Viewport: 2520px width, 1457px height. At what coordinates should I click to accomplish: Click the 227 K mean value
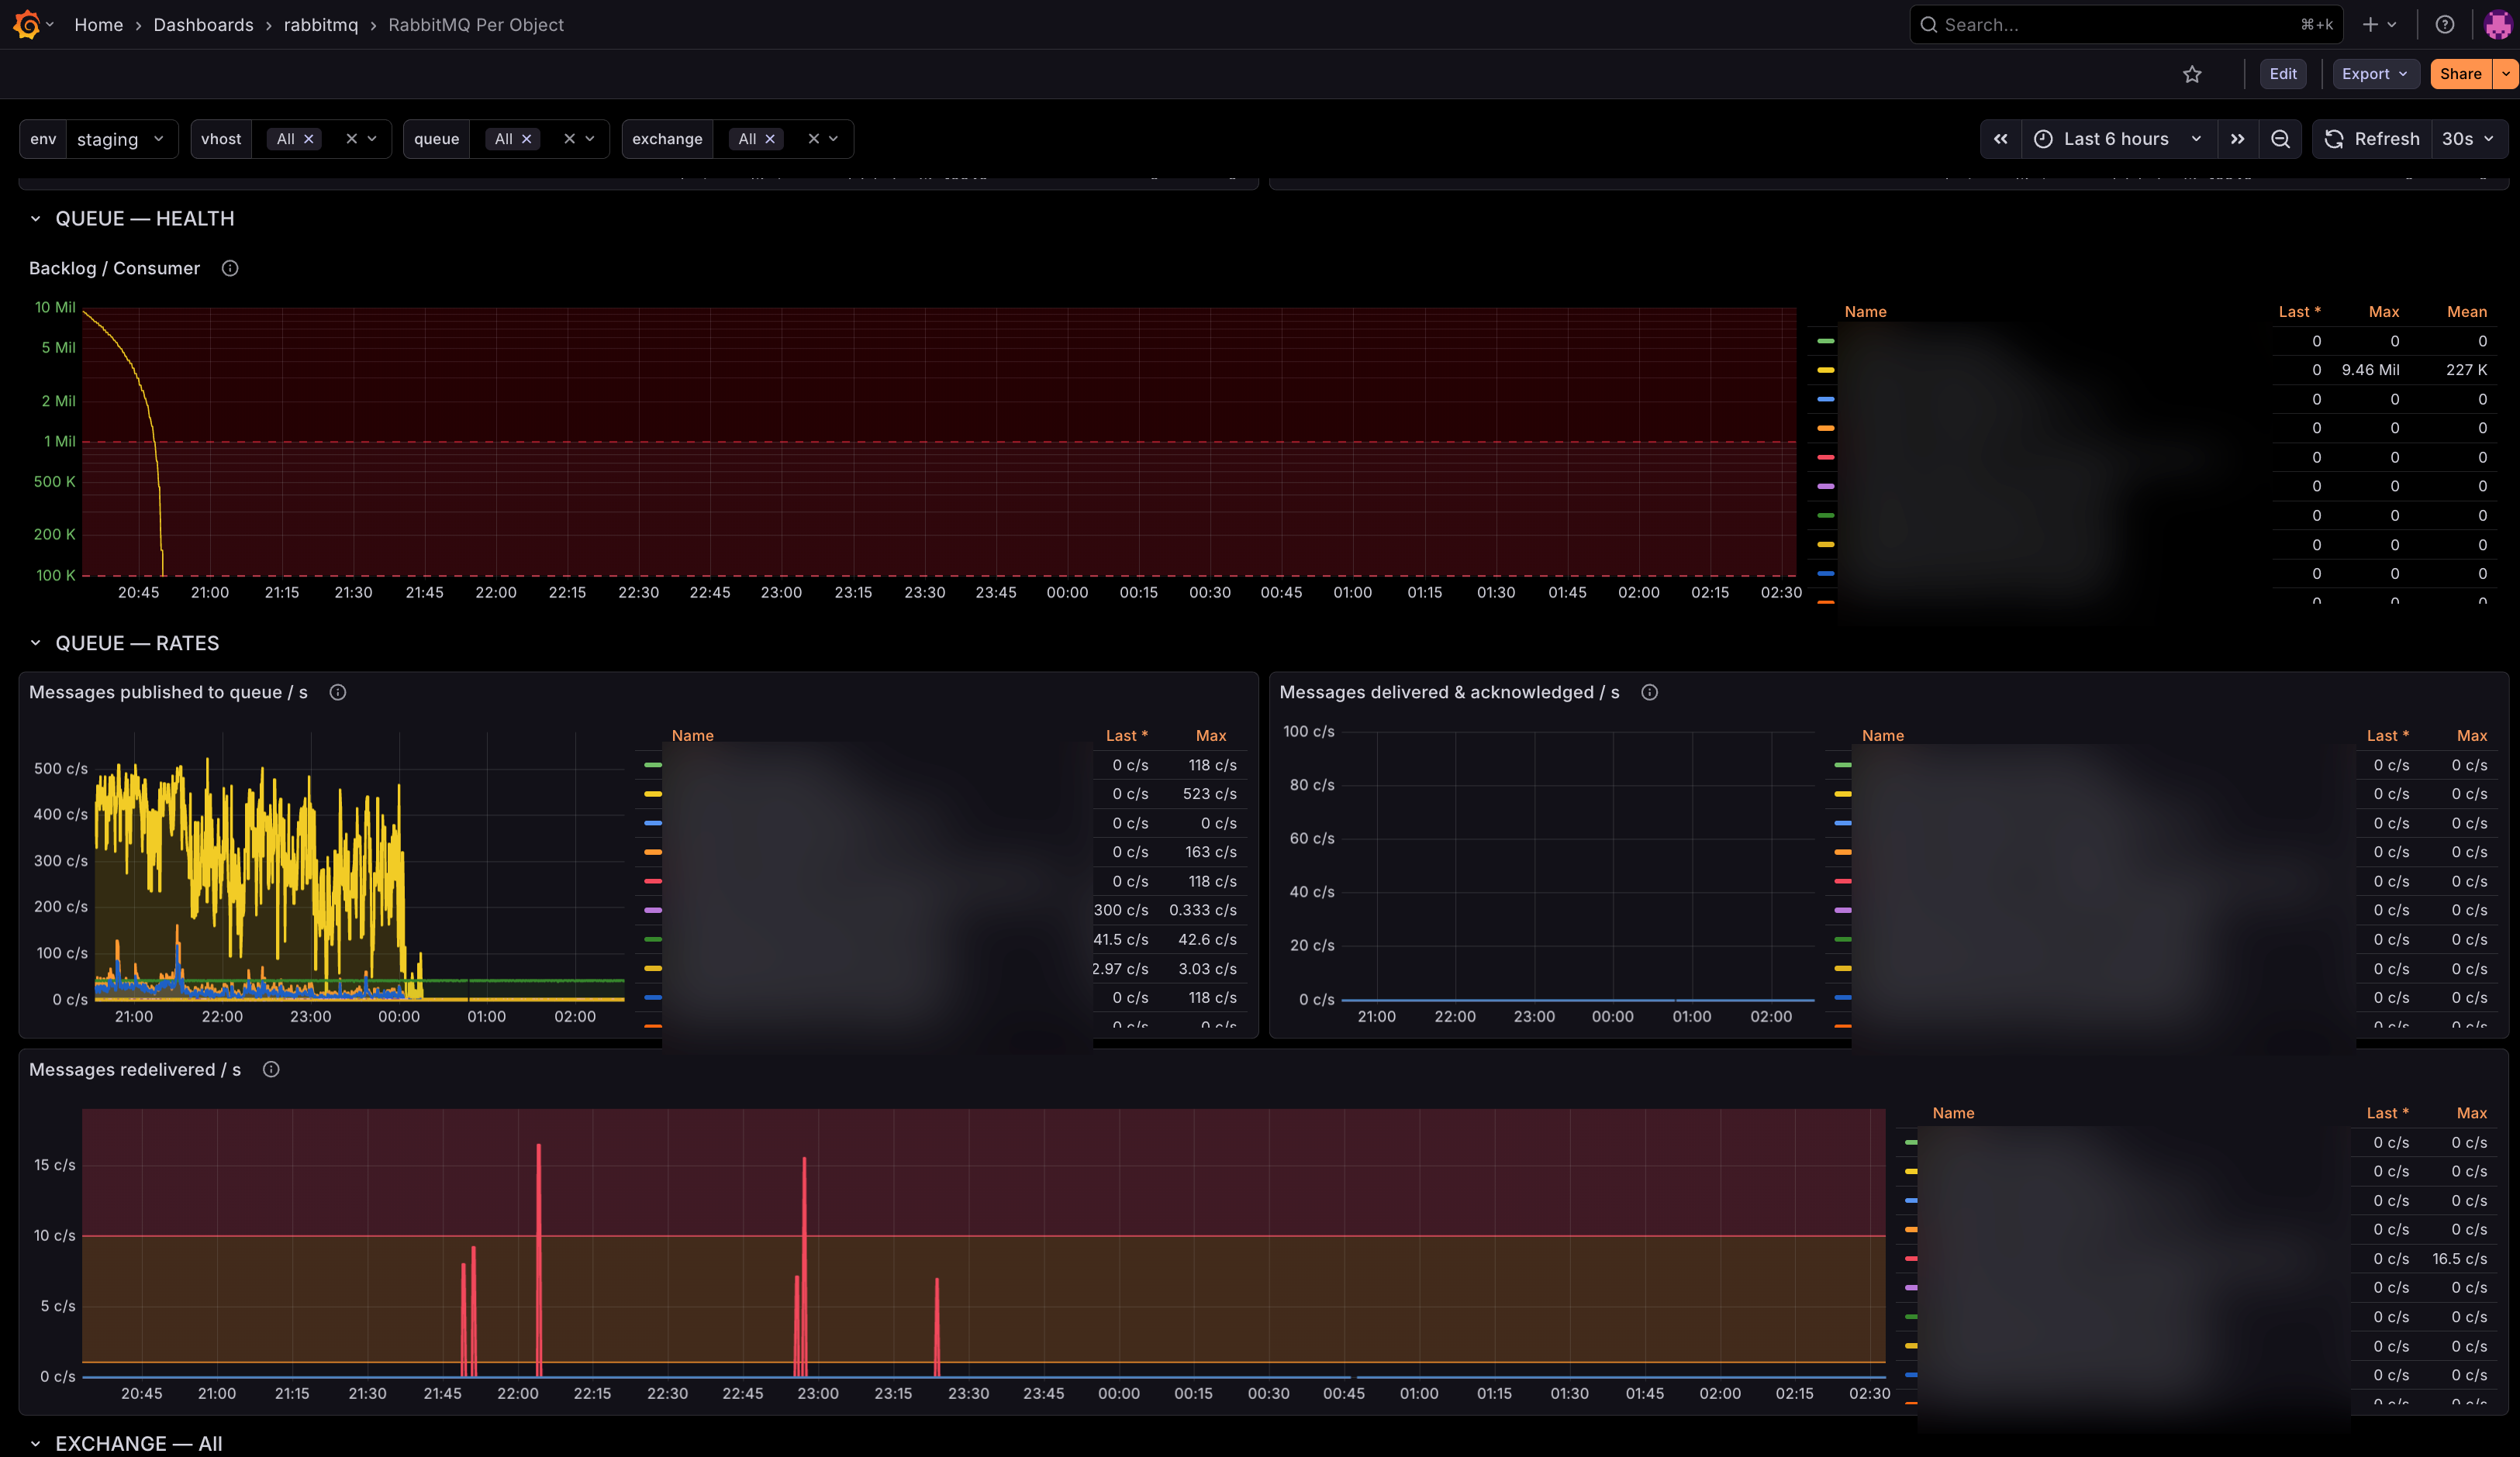tap(2467, 370)
